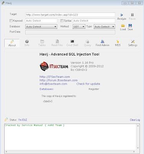Go to the Read Files tab

[57, 43]
